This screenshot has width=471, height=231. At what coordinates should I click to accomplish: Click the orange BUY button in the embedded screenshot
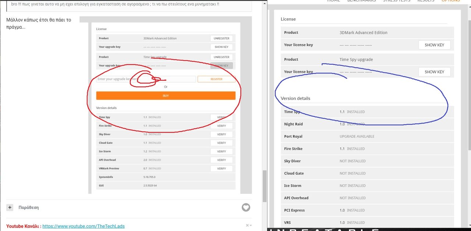point(166,95)
